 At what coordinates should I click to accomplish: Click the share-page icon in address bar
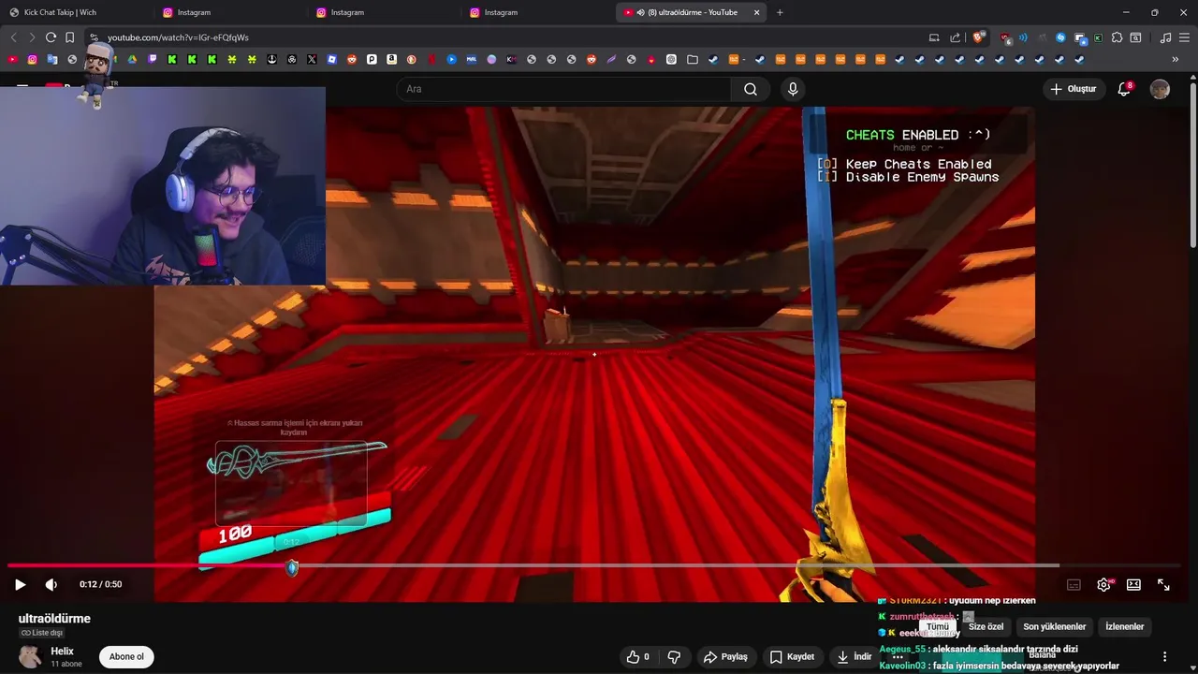click(955, 37)
